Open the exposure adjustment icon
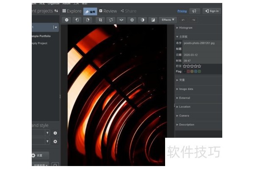Viewport: 254px width, 169px height. [153, 20]
